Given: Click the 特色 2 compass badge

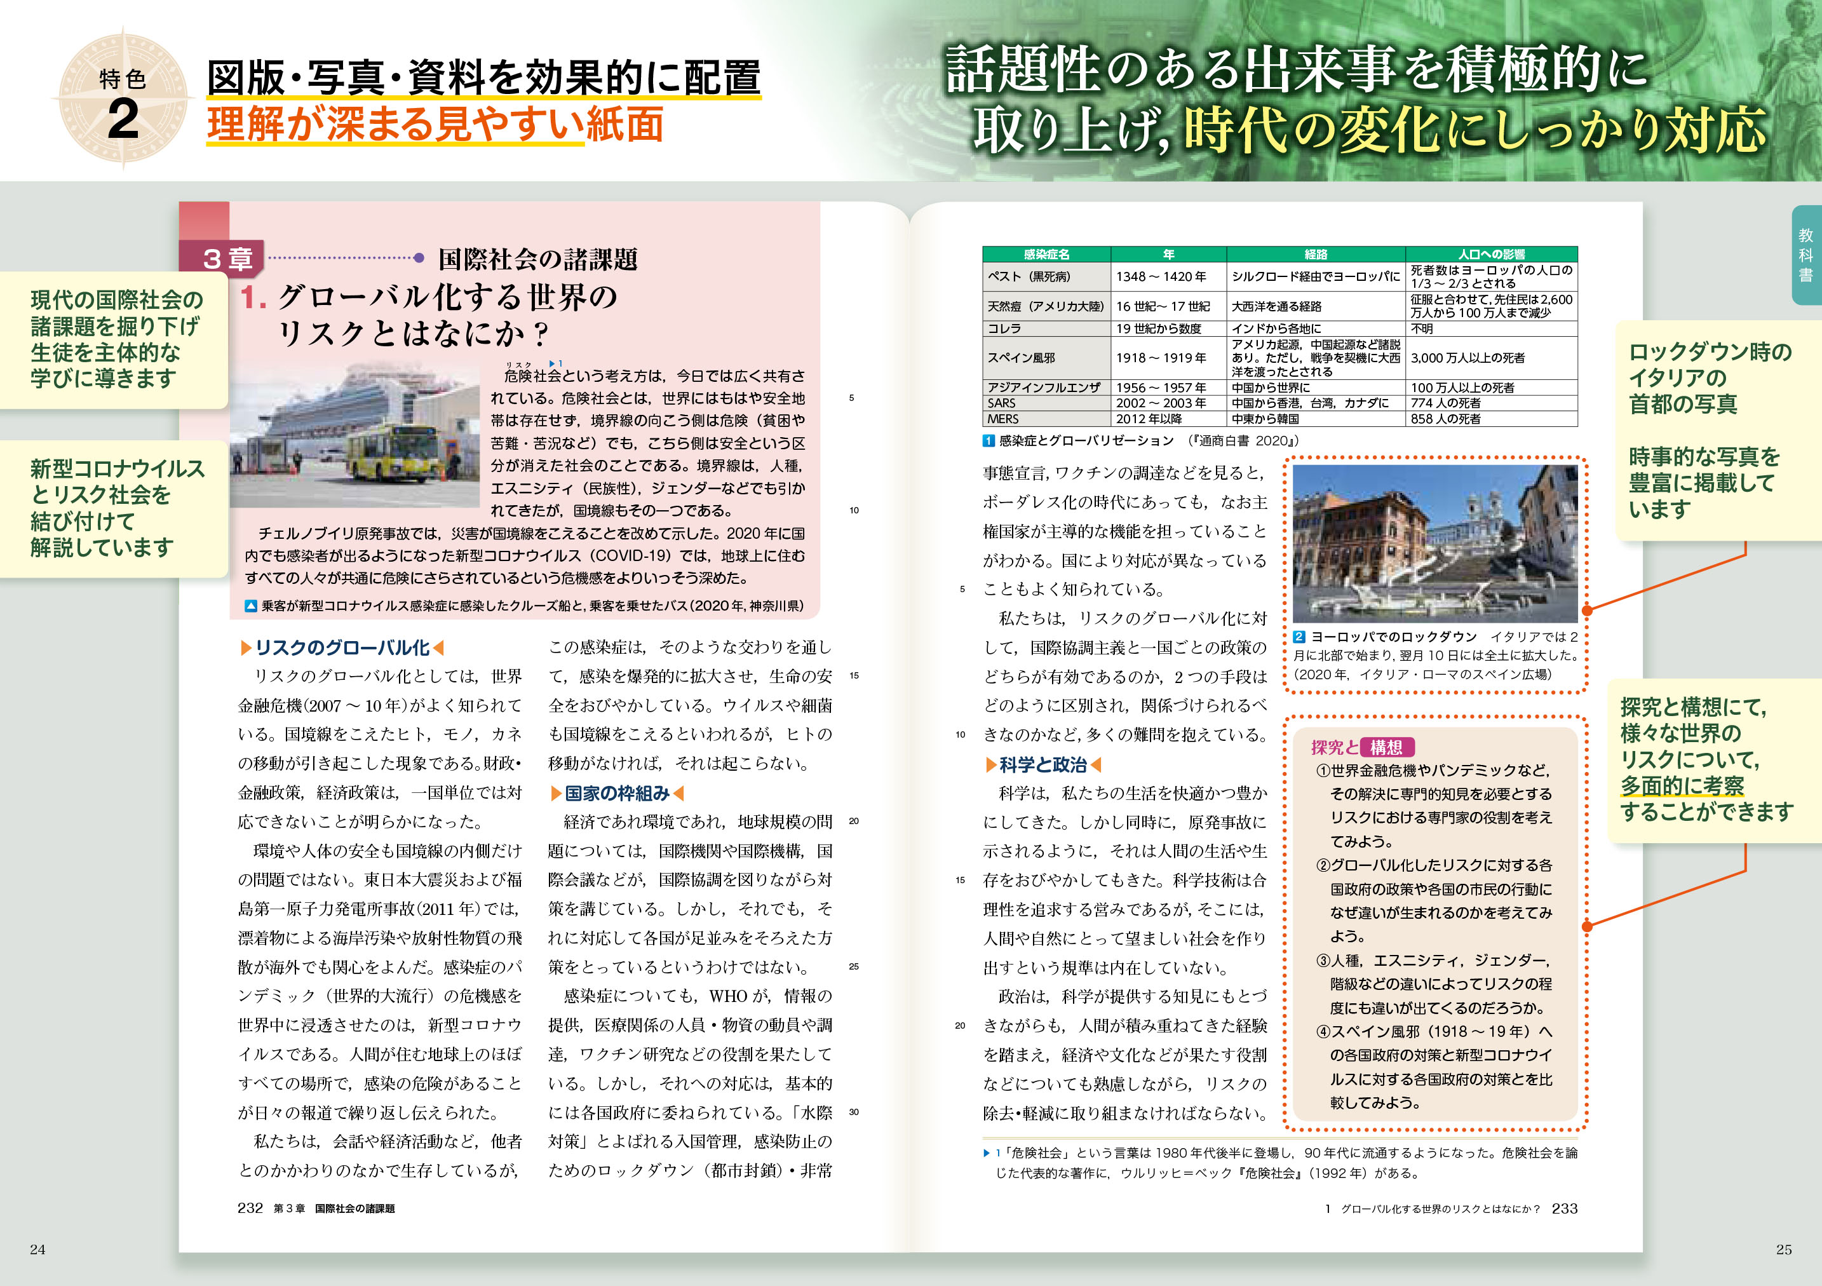Looking at the screenshot, I should 123,98.
